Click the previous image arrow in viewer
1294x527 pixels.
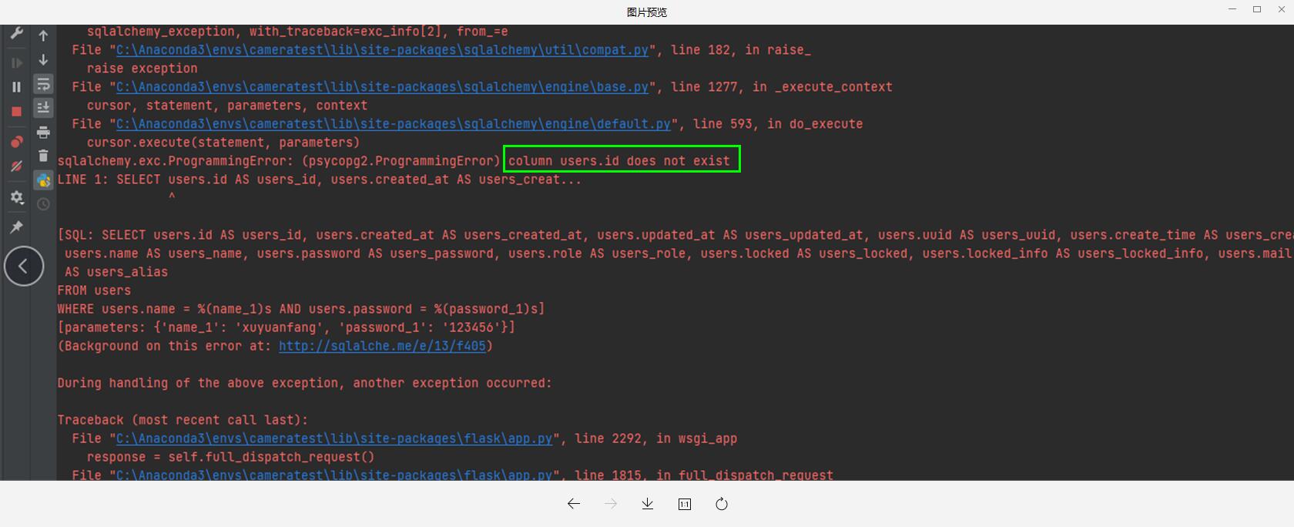573,504
